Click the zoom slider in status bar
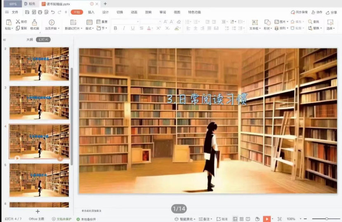This screenshot has width=342, height=222. (326, 219)
